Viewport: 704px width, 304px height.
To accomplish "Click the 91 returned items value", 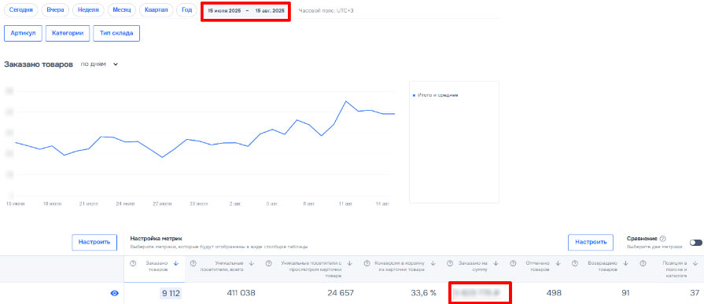I will pos(625,293).
